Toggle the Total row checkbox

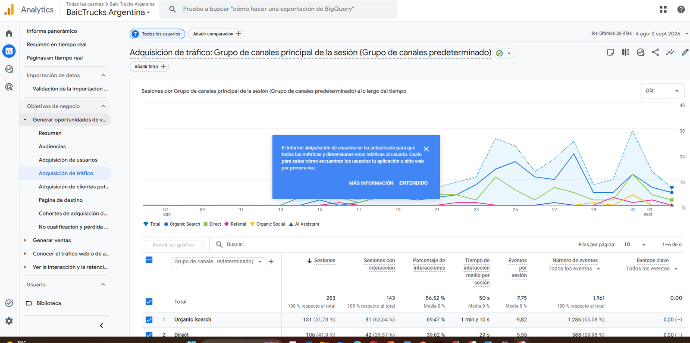tap(149, 302)
